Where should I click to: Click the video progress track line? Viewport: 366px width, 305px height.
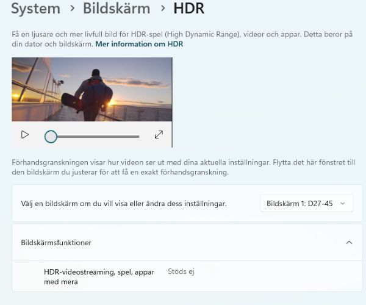[x=98, y=137]
